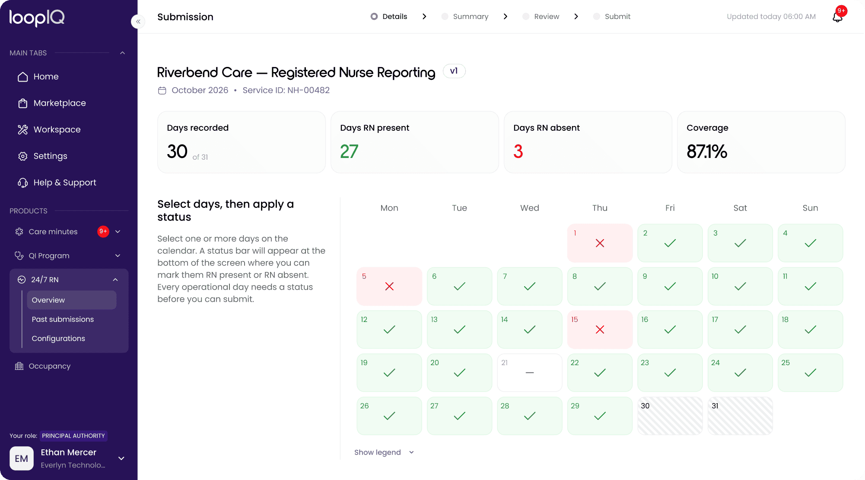Click the Updated today 06:00 AM text
The image size is (865, 480).
pyautogui.click(x=771, y=16)
